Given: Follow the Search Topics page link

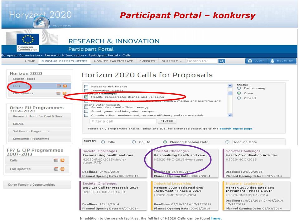Looking at the screenshot, I should (x=236, y=129).
